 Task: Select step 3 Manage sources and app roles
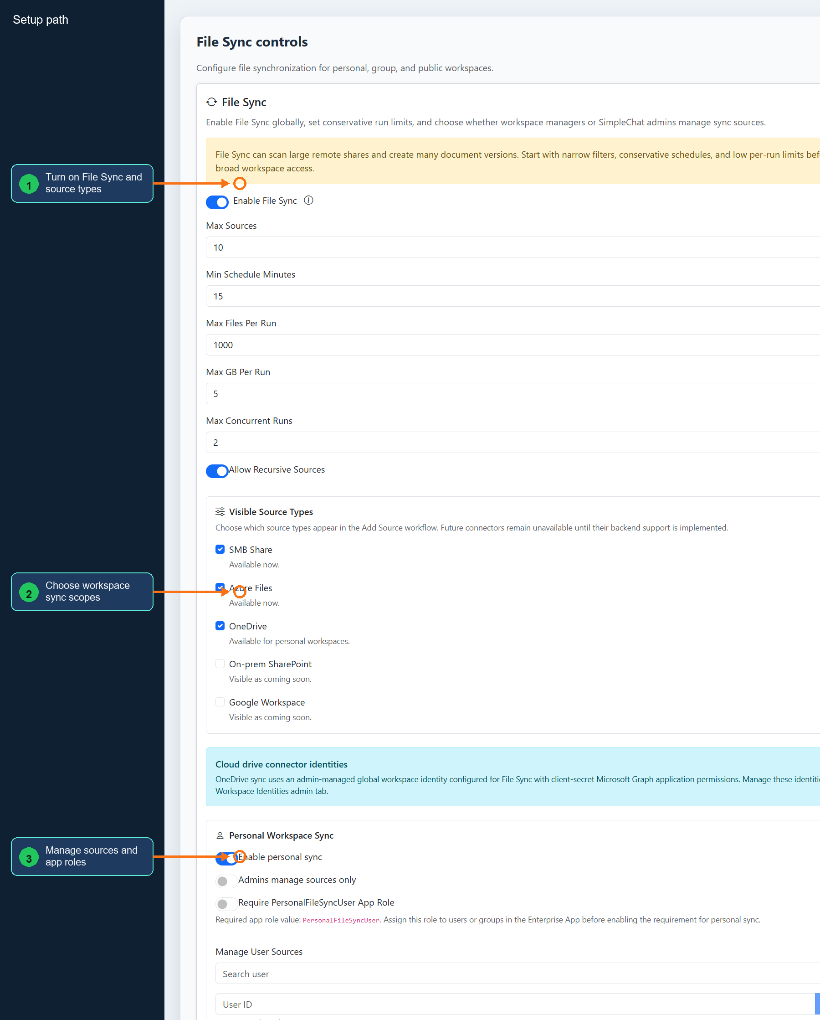[82, 857]
